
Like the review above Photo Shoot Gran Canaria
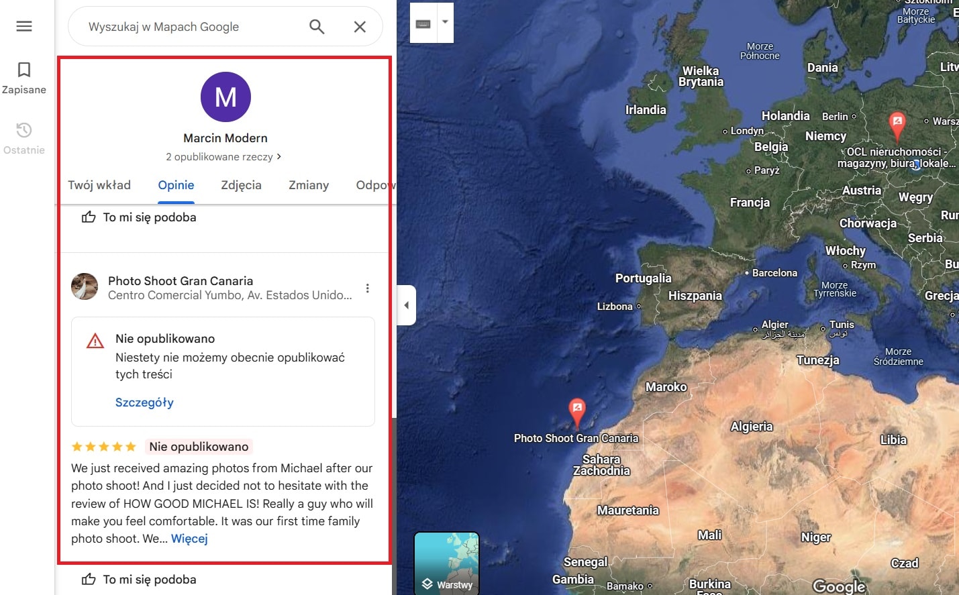139,217
